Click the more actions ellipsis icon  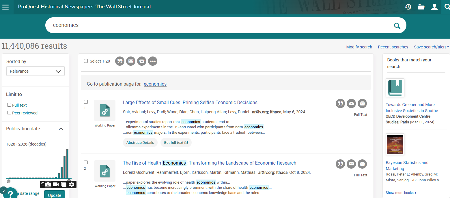click(x=153, y=61)
